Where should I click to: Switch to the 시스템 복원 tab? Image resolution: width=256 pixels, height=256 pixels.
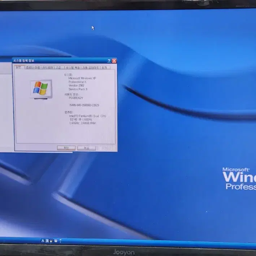73,68
